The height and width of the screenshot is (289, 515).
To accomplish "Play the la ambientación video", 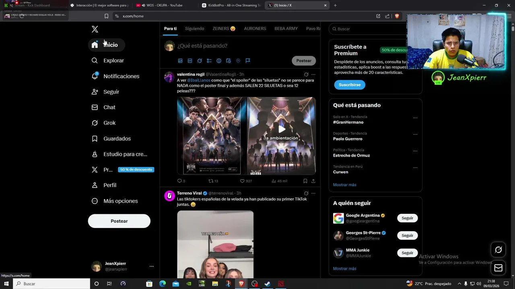I will tap(282, 129).
